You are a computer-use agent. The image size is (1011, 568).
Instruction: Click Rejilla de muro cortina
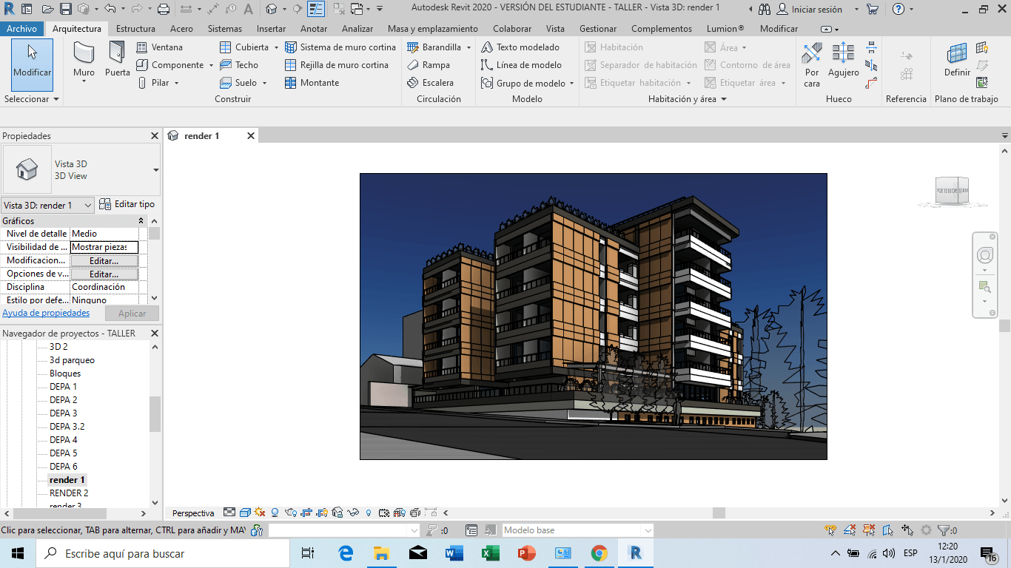[337, 65]
